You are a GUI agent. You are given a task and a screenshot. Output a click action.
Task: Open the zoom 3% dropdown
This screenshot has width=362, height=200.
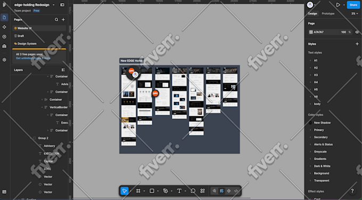point(355,14)
